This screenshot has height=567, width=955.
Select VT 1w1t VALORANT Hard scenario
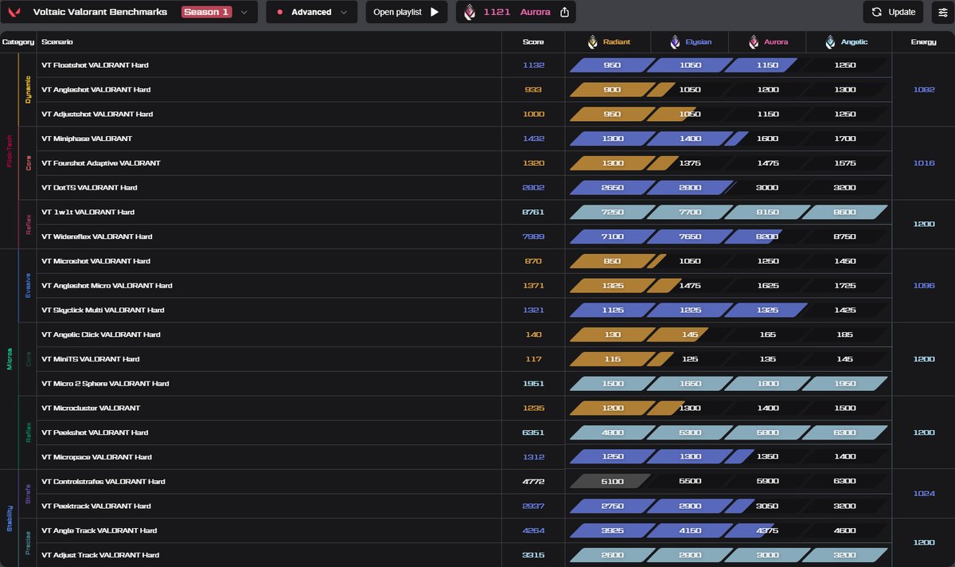pos(88,213)
